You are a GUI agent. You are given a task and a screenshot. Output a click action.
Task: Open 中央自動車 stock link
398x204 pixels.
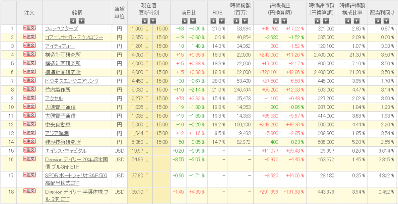coord(58,124)
